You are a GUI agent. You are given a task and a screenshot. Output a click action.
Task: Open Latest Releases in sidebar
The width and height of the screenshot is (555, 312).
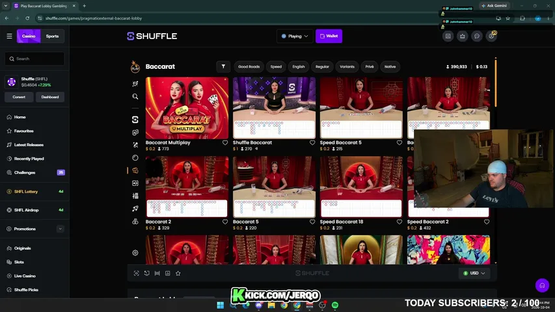coord(29,145)
